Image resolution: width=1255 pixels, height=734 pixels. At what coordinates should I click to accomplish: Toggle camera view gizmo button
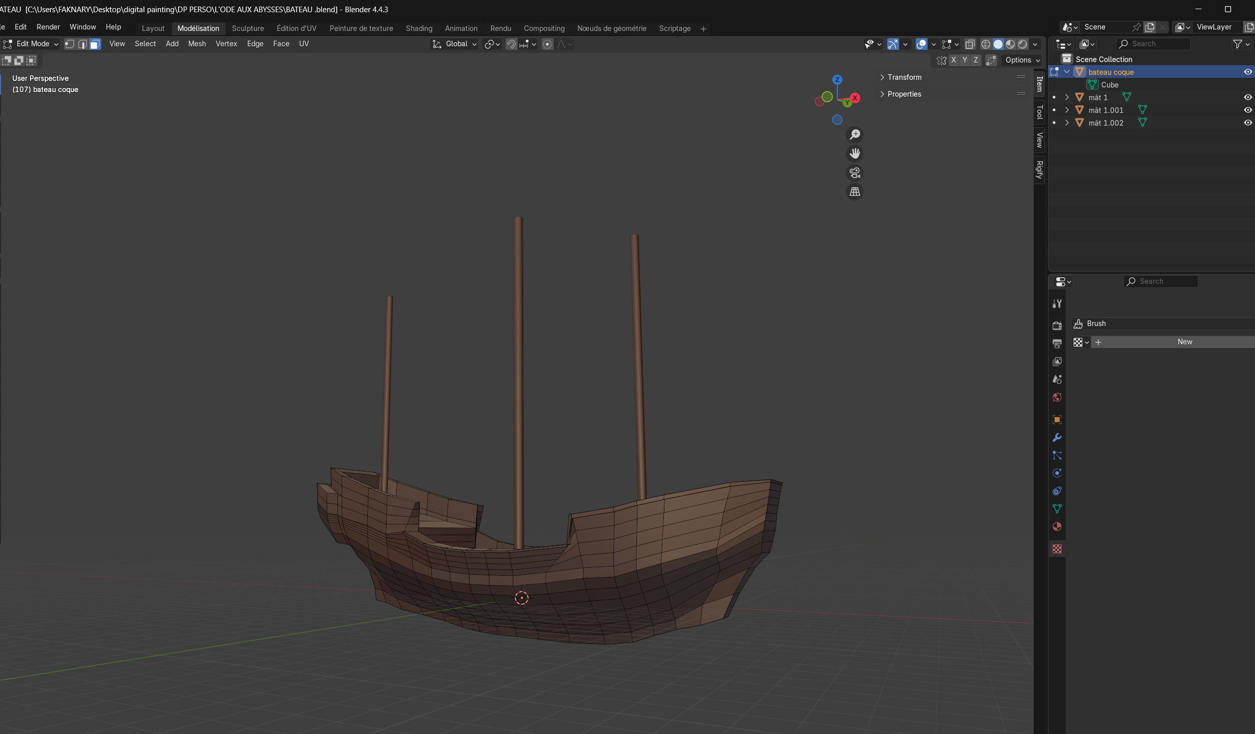[855, 173]
